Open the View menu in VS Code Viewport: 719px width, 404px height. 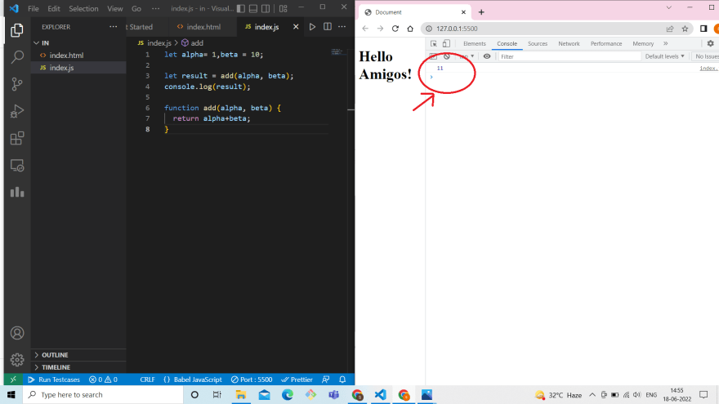114,9
